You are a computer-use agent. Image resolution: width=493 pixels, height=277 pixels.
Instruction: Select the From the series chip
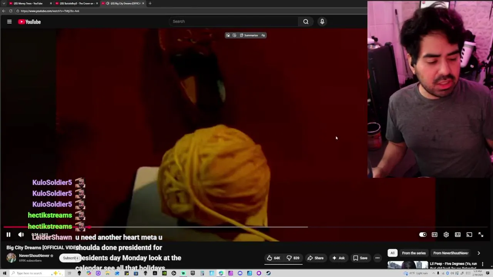414,253
